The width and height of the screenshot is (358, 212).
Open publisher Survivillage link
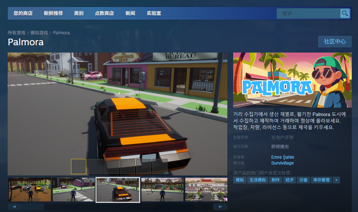coord(282,163)
